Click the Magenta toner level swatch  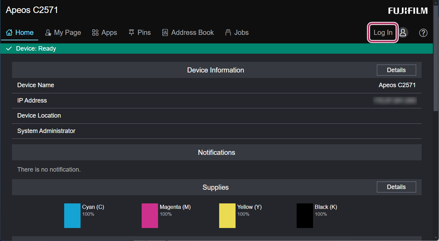[150, 216]
